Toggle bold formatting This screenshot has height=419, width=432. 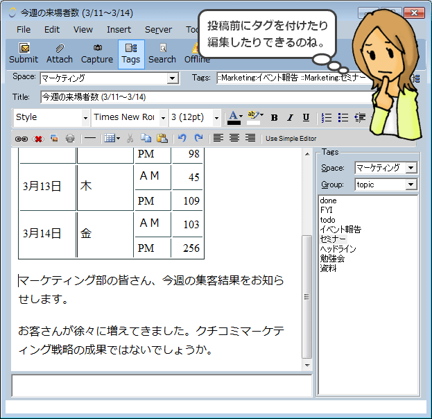274,117
